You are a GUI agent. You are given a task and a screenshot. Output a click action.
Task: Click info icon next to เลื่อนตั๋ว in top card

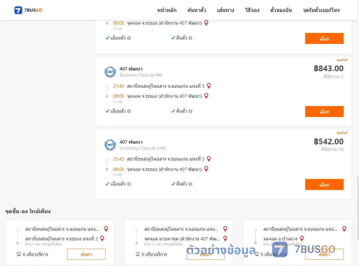[x=129, y=38]
